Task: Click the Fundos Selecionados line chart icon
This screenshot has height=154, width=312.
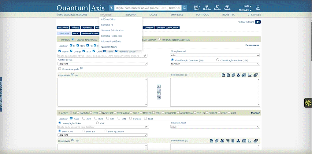Action: [250, 75]
